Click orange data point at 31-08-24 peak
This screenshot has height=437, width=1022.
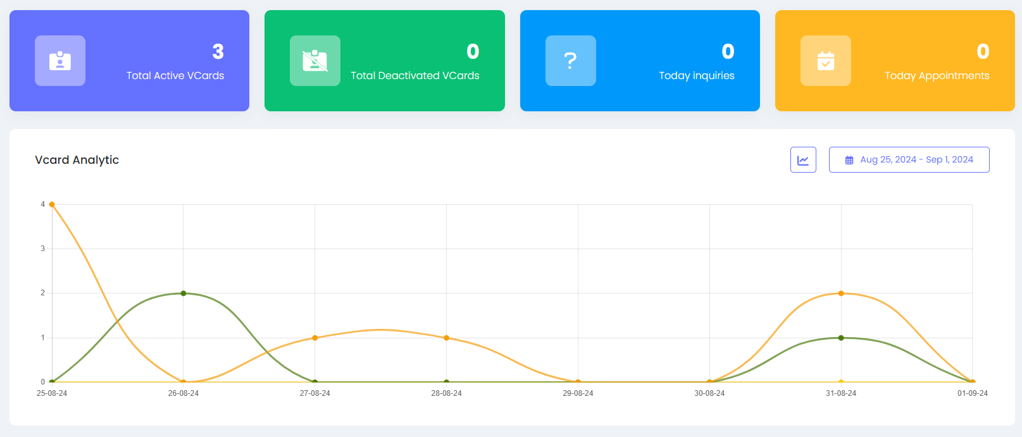point(841,293)
